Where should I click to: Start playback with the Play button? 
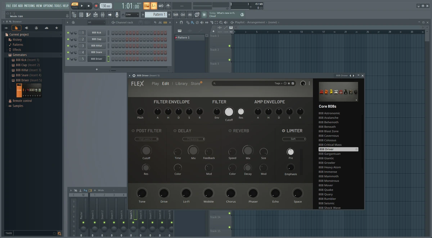82,6
